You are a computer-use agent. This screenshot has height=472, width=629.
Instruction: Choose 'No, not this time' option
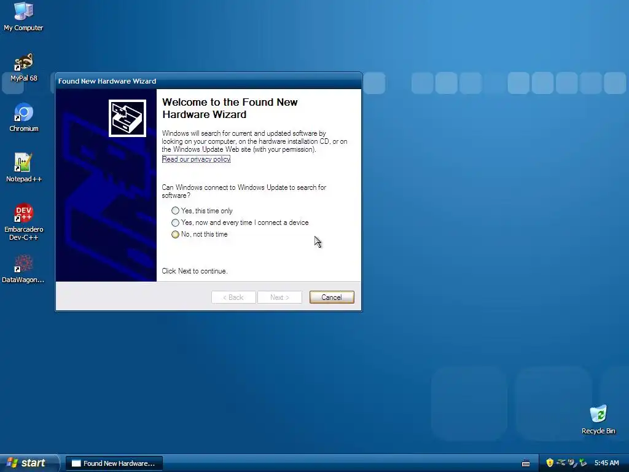click(x=200, y=234)
